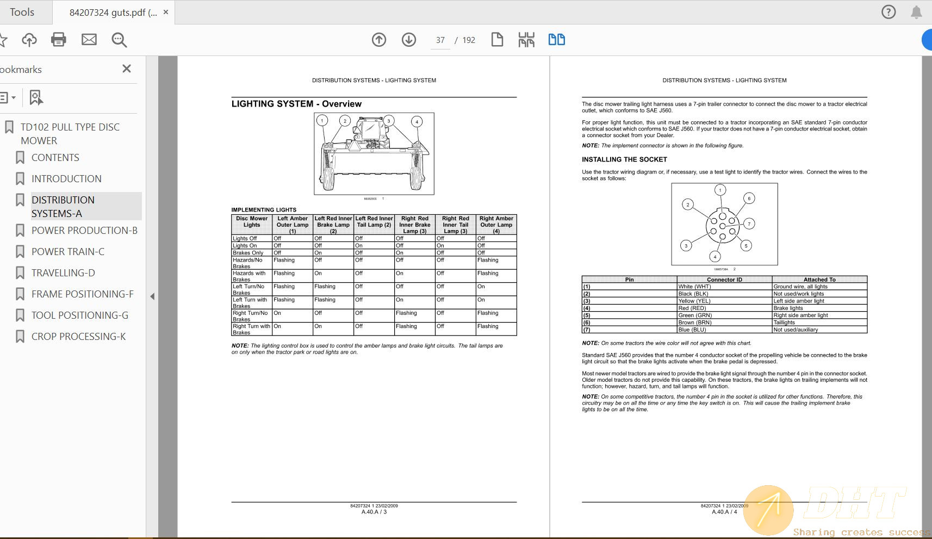Select single page view icon
Viewport: 932px width, 539px height.
pyautogui.click(x=497, y=40)
